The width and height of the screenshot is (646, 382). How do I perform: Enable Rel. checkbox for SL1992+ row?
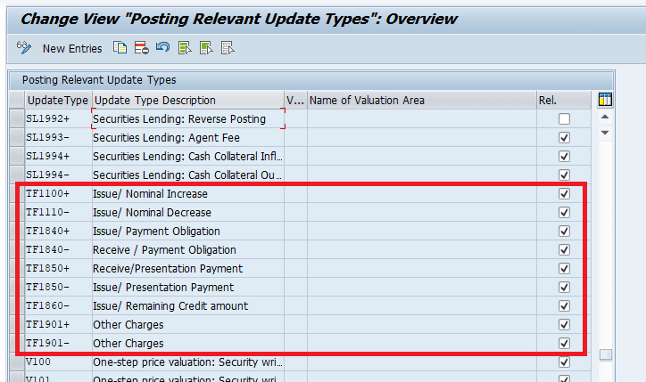tap(564, 119)
